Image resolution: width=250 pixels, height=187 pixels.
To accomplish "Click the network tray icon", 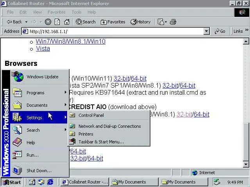I will (x=217, y=182).
